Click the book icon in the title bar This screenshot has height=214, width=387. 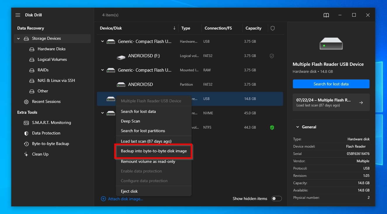pos(326,15)
